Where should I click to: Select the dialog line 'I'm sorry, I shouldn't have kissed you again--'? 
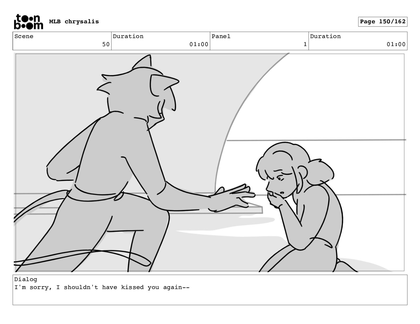click(102, 287)
